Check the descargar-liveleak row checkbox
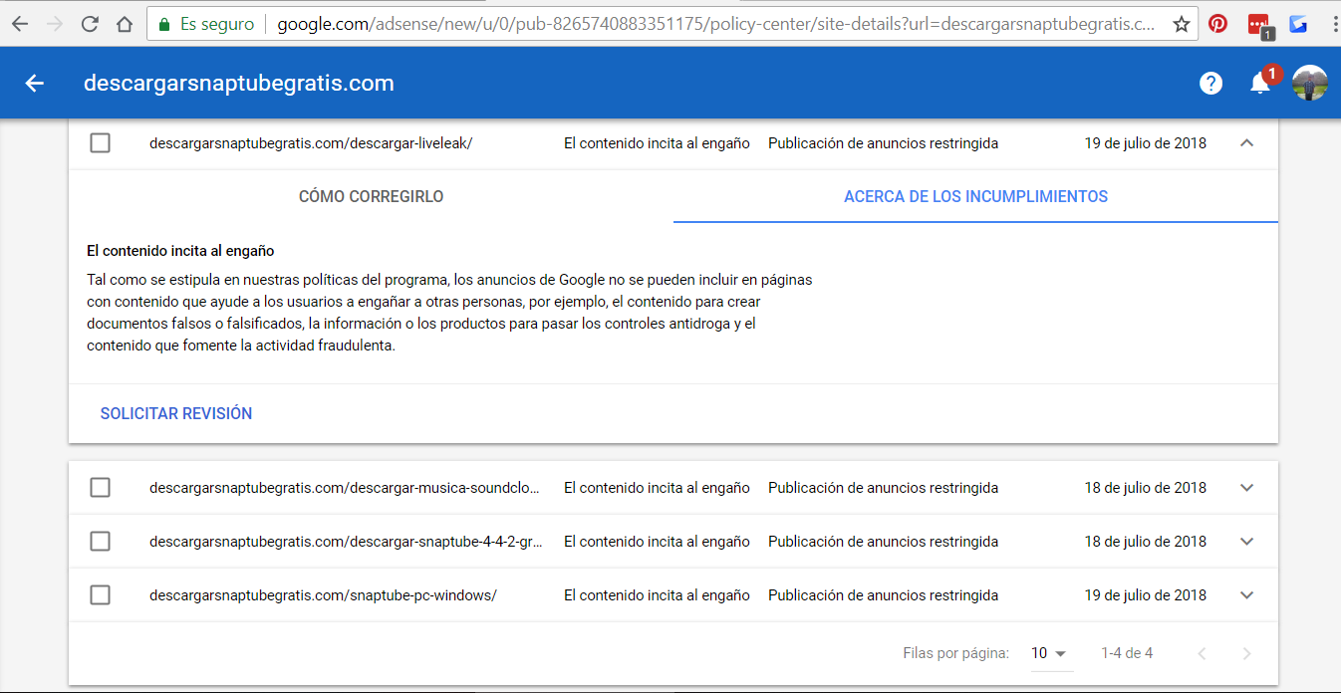Viewport: 1341px width, 693px height. [100, 143]
